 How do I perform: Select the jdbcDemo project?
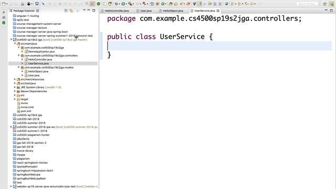pyautogui.click(x=23, y=139)
